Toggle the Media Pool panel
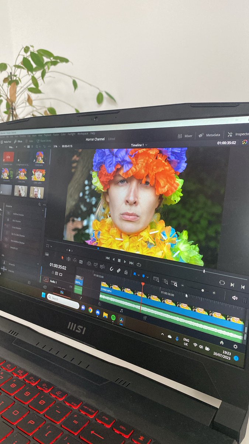Screen dimensions: 249x444 tap(6, 141)
